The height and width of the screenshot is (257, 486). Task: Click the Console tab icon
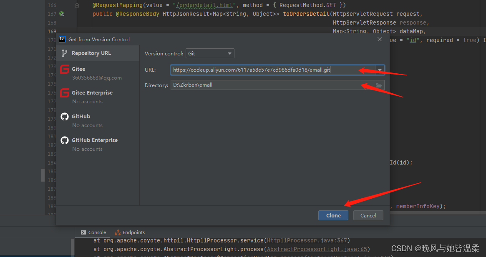83,232
